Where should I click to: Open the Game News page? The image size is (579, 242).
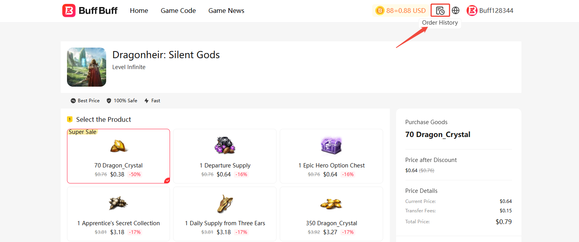pos(226,11)
